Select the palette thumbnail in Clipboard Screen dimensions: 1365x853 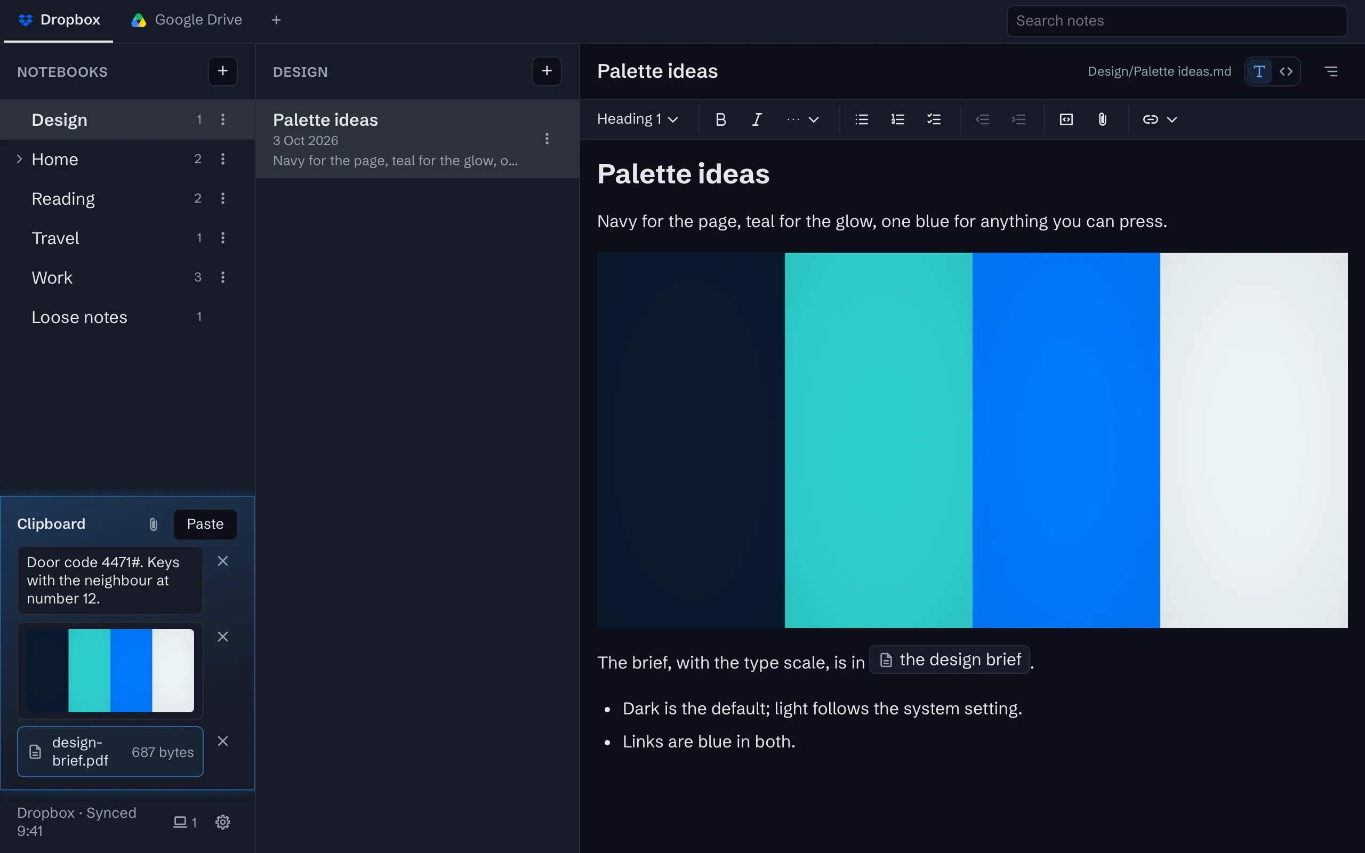(110, 670)
